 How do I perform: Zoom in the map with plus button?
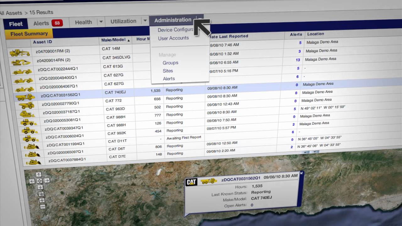pos(42,200)
